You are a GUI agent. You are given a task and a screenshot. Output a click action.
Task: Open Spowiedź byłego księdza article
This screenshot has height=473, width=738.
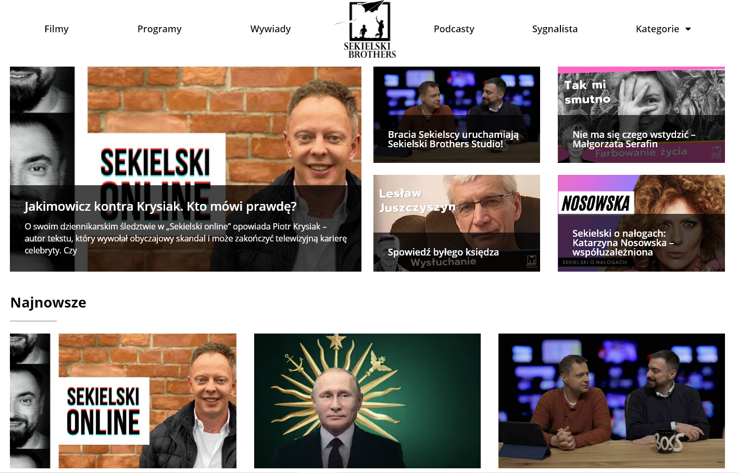pyautogui.click(x=443, y=252)
